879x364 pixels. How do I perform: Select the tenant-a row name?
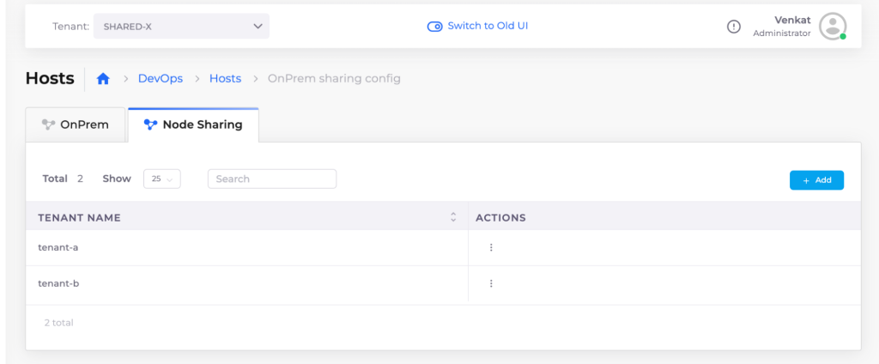pos(58,247)
